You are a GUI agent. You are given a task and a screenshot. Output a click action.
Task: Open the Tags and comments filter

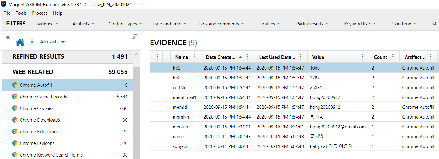221,24
